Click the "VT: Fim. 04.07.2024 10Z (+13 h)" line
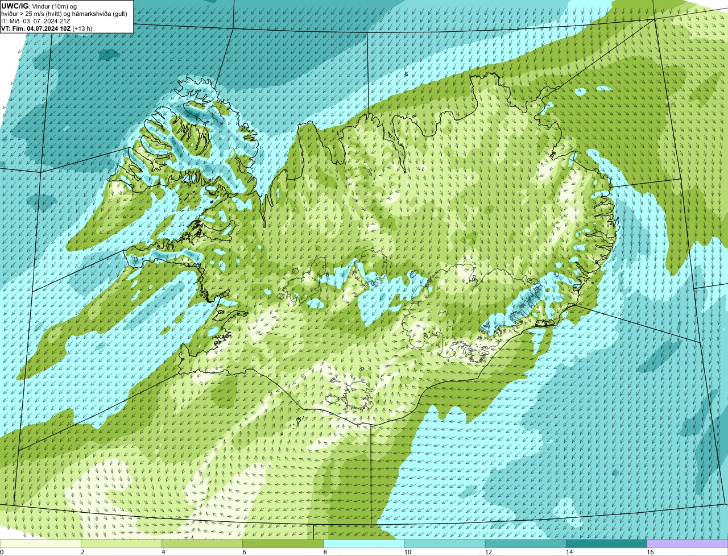 [x=47, y=28]
